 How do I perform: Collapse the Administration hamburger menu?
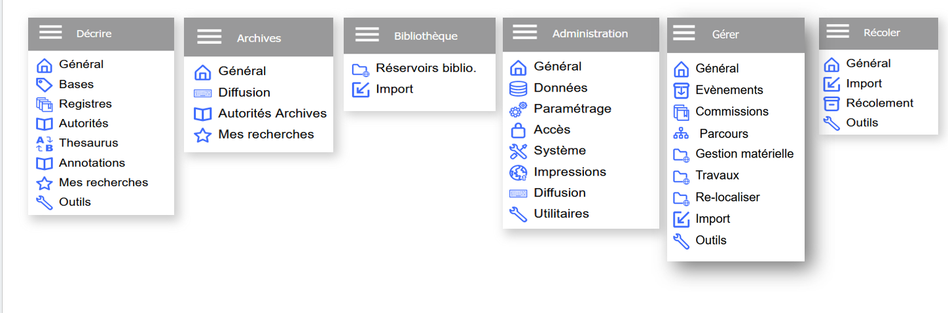(525, 32)
